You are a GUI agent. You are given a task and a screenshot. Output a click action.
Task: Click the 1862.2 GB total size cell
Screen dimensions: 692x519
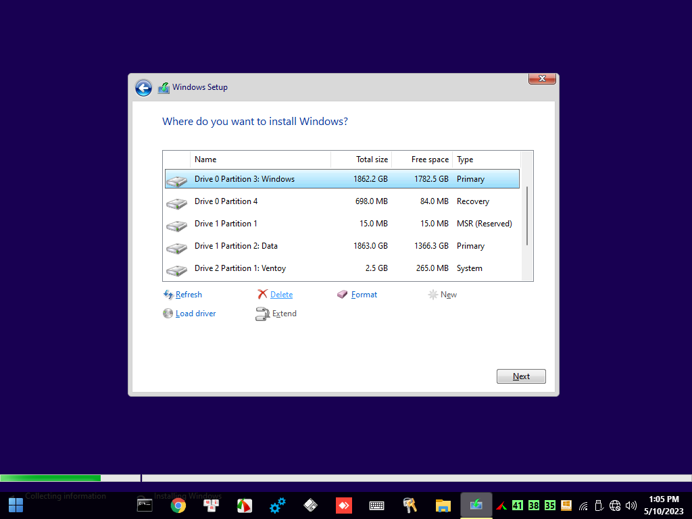[x=370, y=178]
